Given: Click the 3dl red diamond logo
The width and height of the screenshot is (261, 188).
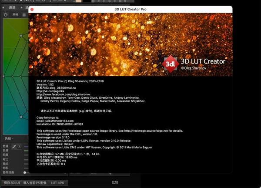Looking at the screenshot, I should point(170,64).
